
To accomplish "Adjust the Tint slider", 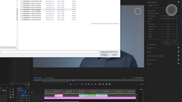I will 168,18.
